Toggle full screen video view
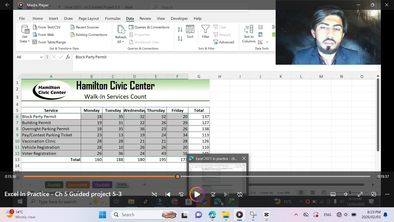This screenshot has height=222, width=394. [360, 194]
